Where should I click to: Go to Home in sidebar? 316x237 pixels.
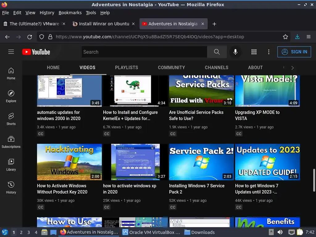11,73
